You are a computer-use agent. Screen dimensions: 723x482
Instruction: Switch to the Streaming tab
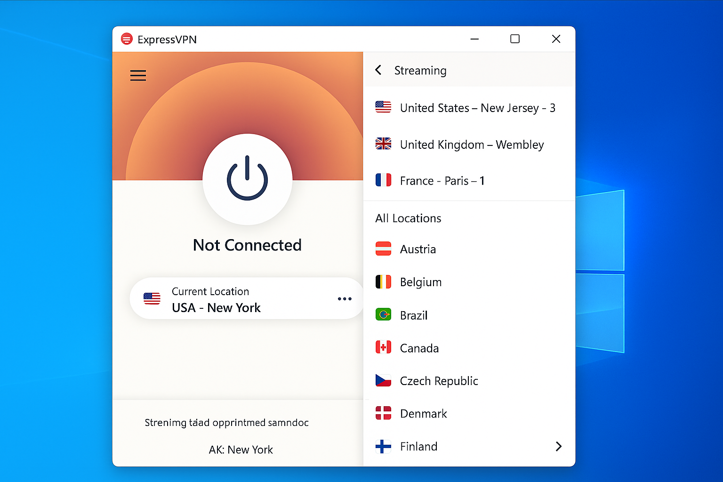pos(420,70)
